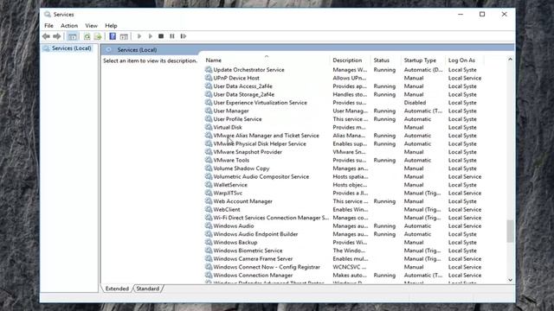Switch to the Extended tab
Image resolution: width=554 pixels, height=311 pixels.
[117, 289]
